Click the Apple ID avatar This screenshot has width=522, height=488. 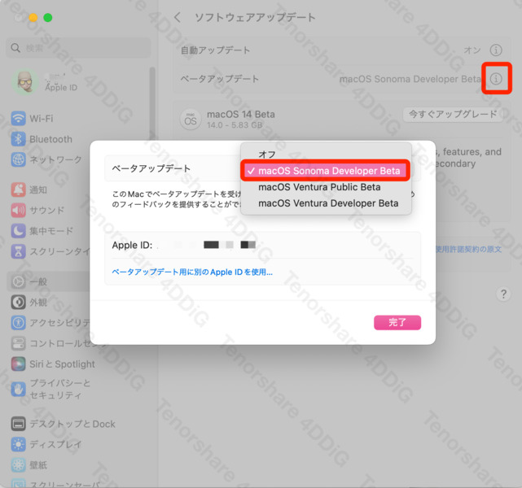[x=25, y=82]
